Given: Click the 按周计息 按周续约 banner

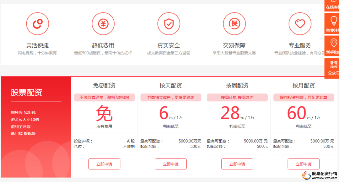Looking at the screenshot, I should click(x=237, y=97).
